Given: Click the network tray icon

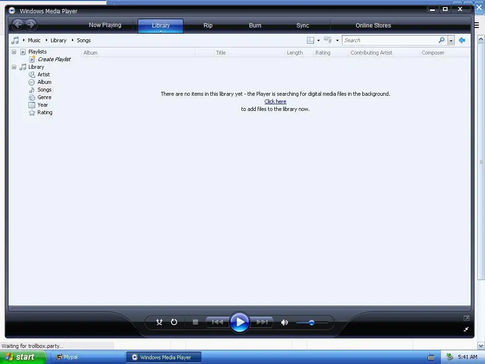Looking at the screenshot, I should coord(450,357).
